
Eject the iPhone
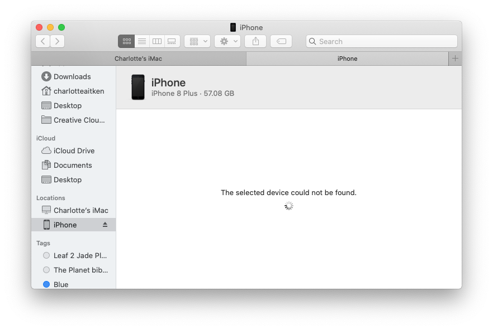click(x=105, y=225)
